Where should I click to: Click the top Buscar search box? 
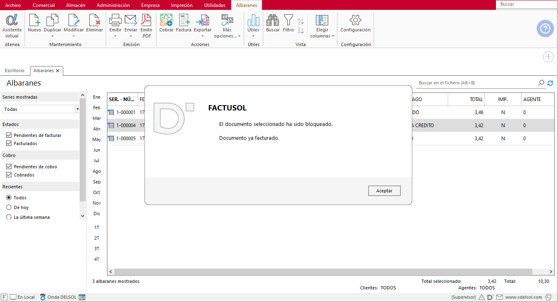click(x=527, y=4)
